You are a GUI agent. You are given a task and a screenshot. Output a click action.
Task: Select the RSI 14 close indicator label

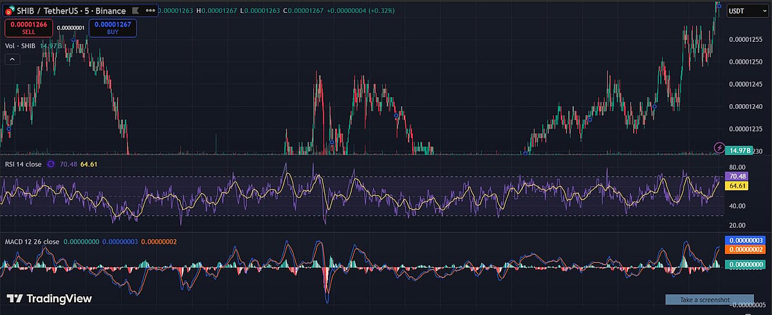pos(23,164)
